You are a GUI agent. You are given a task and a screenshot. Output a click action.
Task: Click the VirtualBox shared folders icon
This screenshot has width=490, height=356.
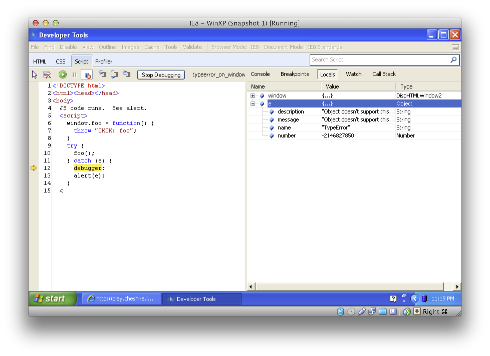[383, 312]
